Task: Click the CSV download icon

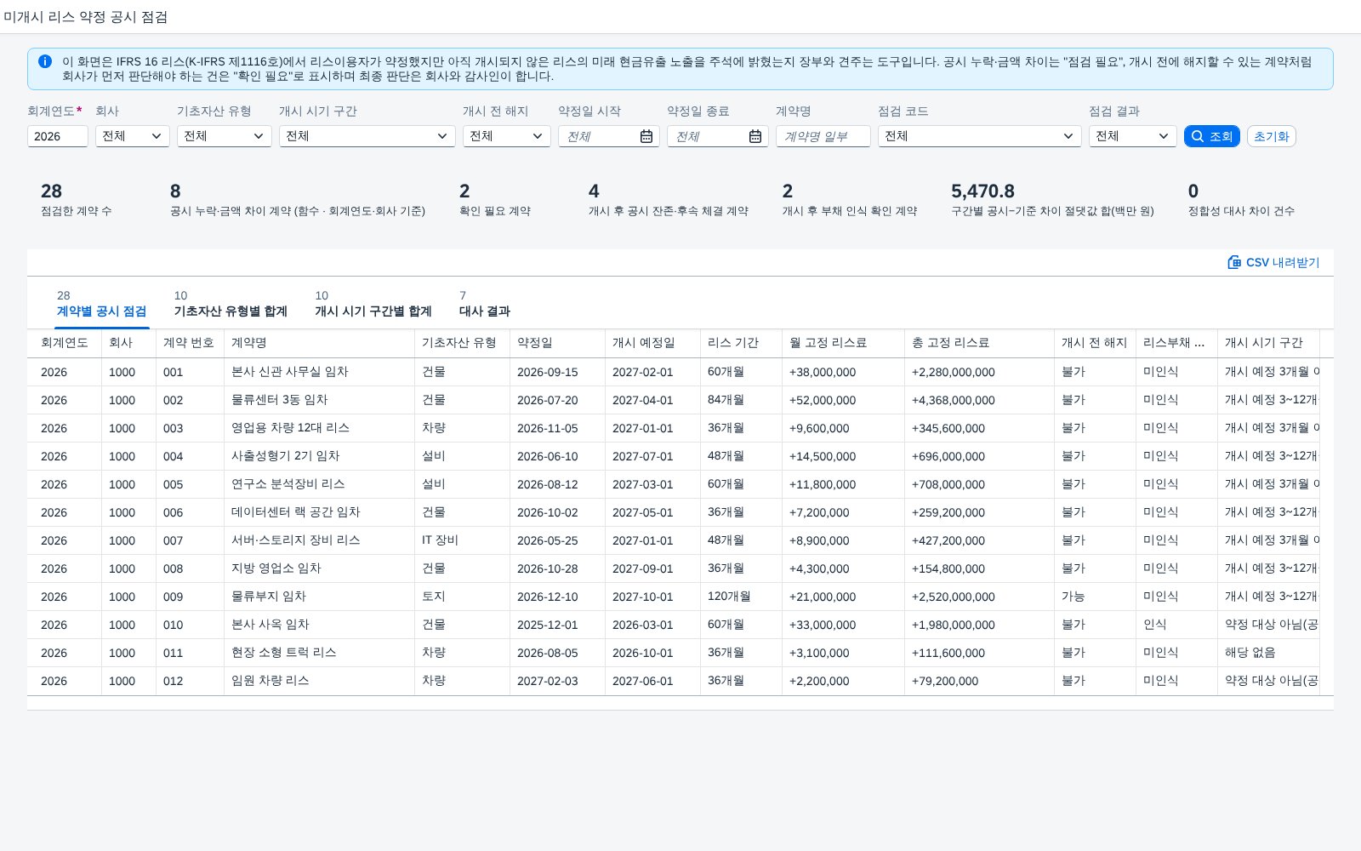Action: tap(1234, 262)
